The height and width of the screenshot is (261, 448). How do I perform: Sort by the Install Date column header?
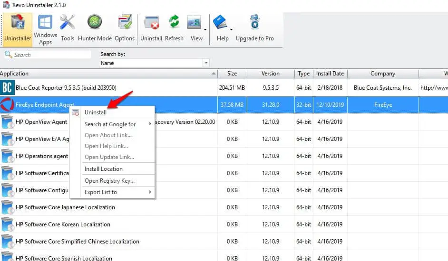pyautogui.click(x=330, y=74)
